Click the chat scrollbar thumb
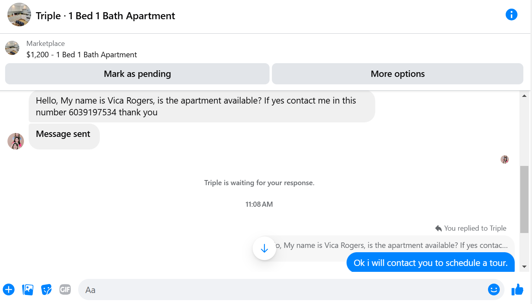 (x=524, y=199)
